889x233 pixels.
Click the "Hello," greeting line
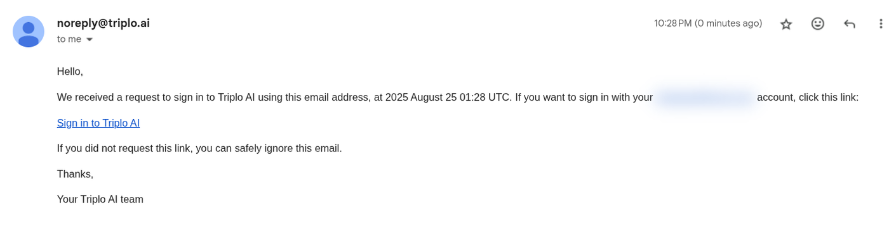tap(70, 72)
